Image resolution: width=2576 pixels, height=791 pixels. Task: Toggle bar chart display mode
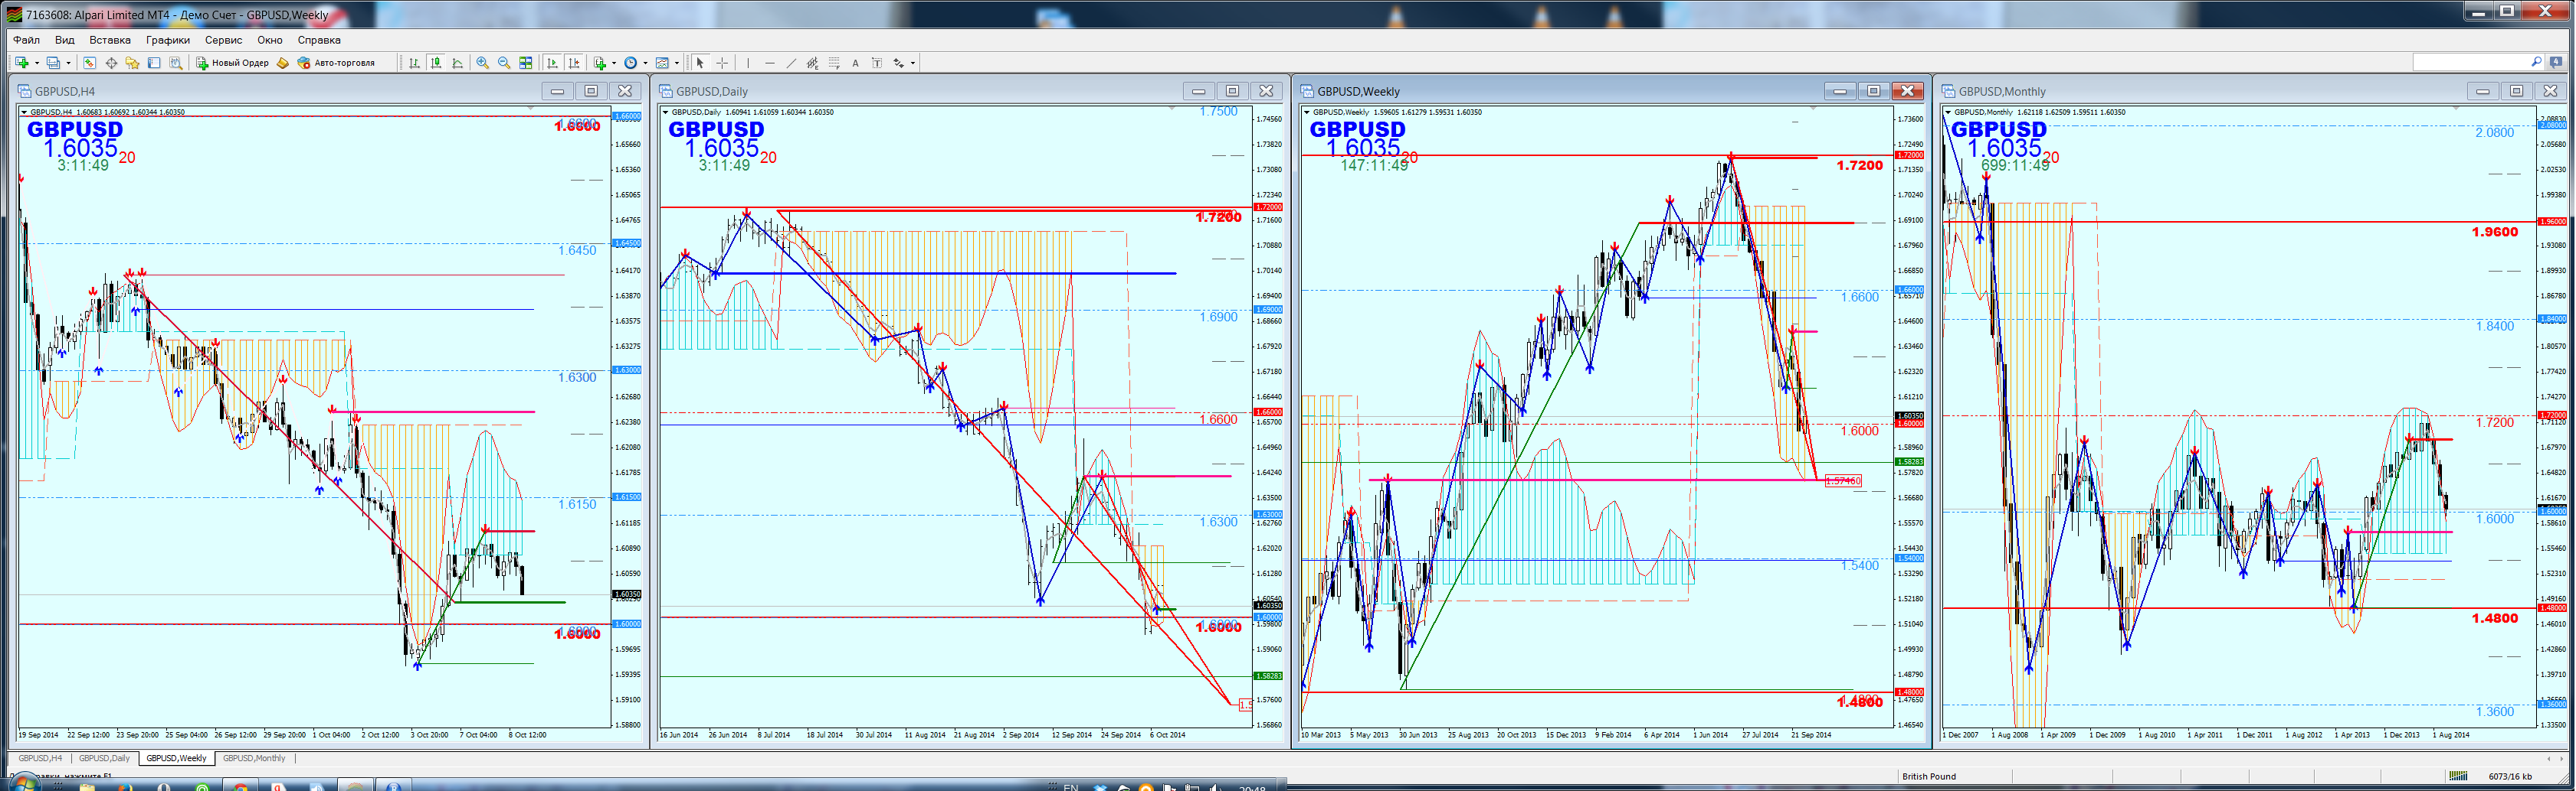[x=414, y=63]
